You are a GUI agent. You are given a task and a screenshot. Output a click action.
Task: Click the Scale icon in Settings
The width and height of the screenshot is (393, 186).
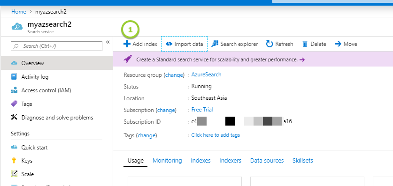click(14, 174)
